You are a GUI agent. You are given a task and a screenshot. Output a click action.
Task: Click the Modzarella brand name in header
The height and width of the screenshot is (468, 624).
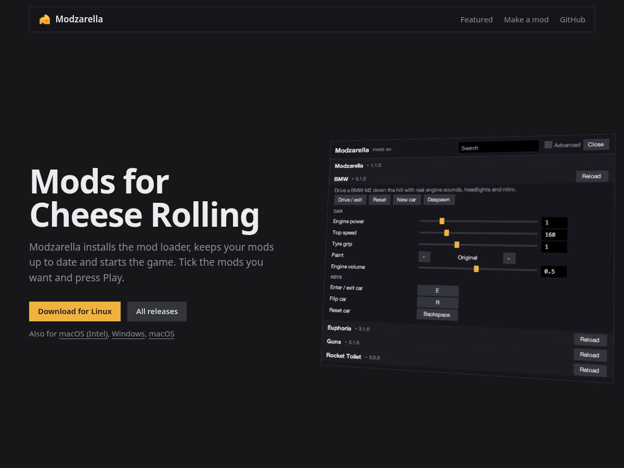coord(79,19)
